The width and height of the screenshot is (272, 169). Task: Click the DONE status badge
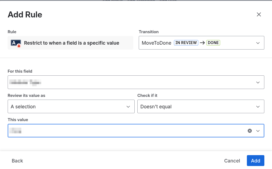[x=213, y=43]
